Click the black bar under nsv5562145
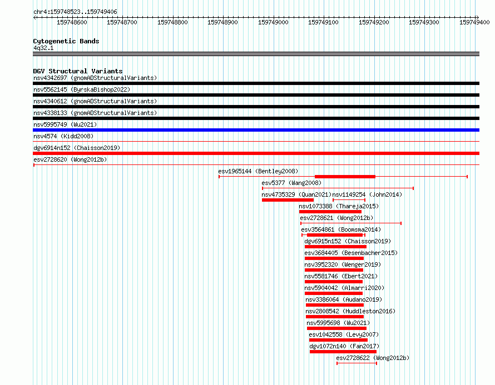Viewport: 495px width, 385px height. [256, 95]
